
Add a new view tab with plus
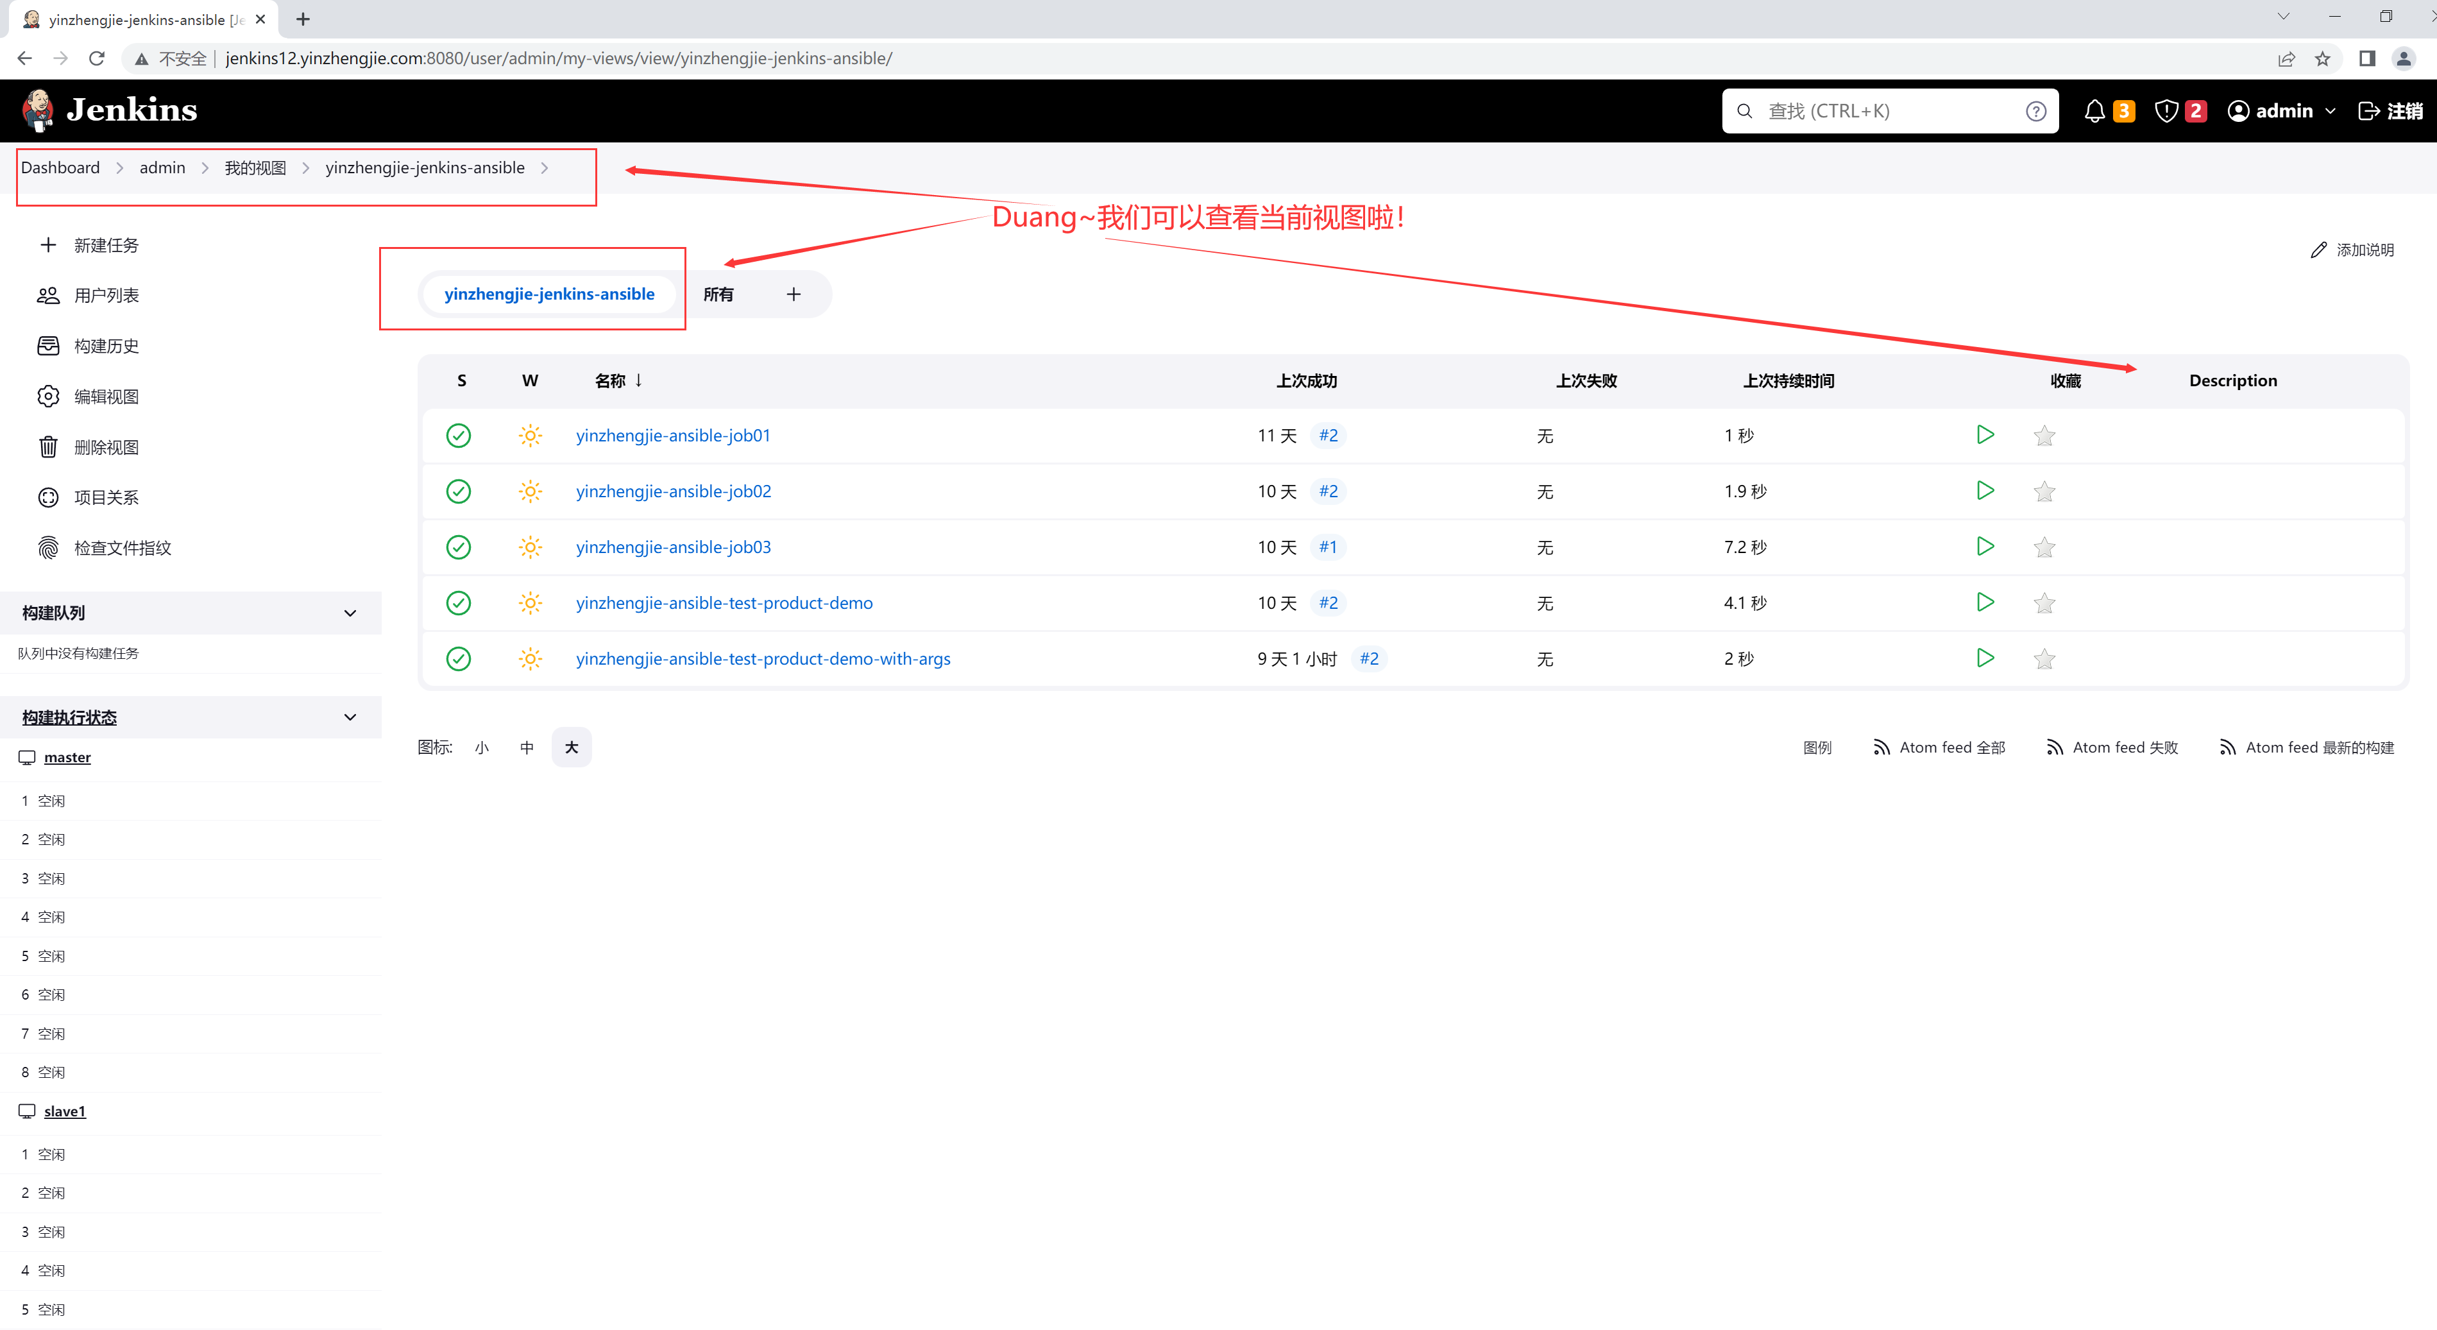tap(793, 294)
